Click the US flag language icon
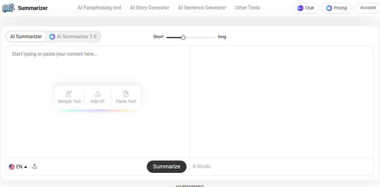Viewport: 380px width, 187px height. click(x=12, y=167)
